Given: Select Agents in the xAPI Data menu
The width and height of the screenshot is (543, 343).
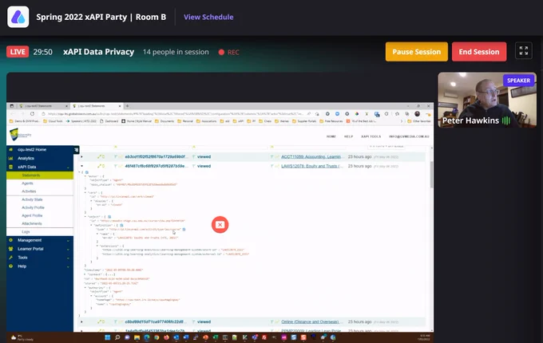Looking at the screenshot, I should [x=27, y=183].
